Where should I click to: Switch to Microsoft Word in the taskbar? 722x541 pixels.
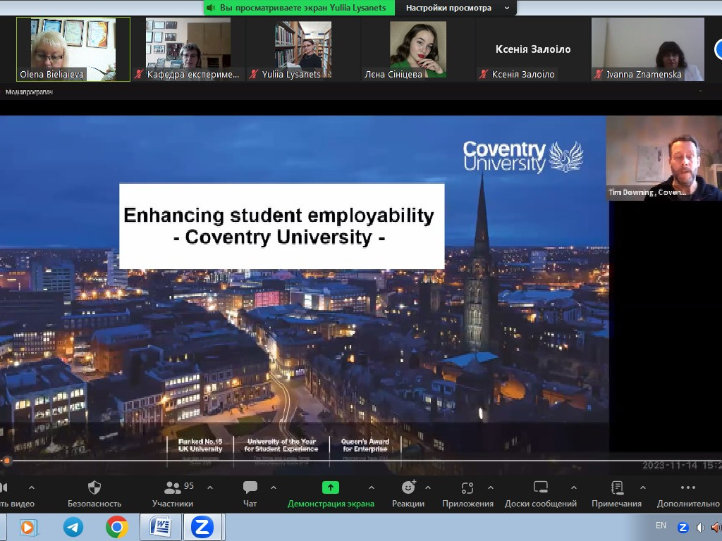[x=161, y=527]
